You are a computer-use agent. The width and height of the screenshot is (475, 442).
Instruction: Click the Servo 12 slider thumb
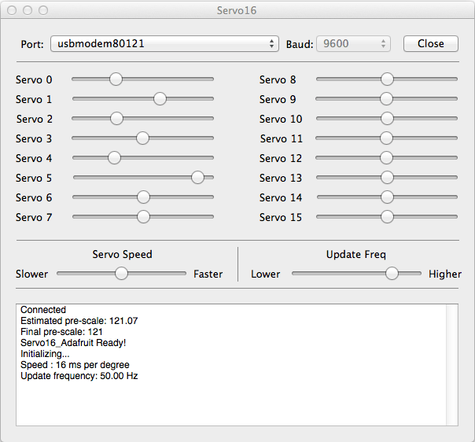click(387, 157)
